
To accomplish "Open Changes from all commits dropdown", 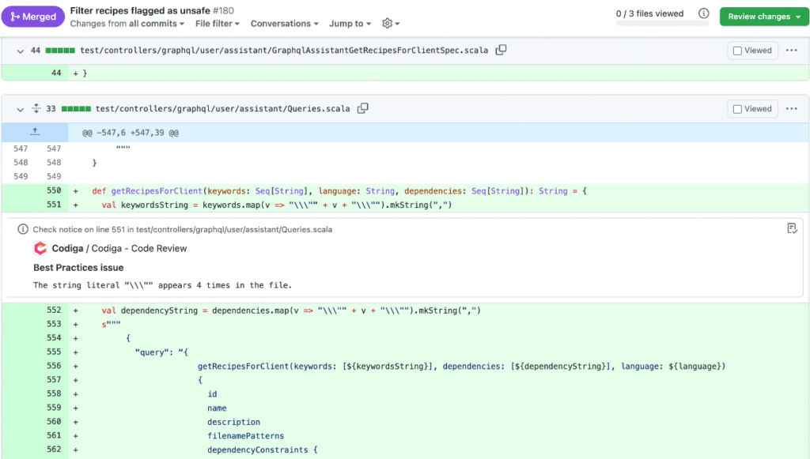I will [x=127, y=24].
